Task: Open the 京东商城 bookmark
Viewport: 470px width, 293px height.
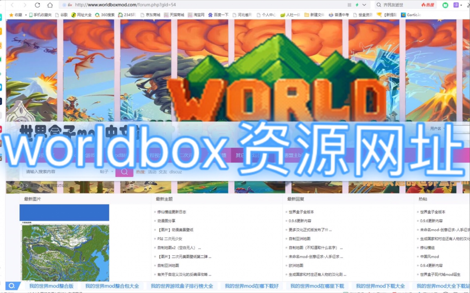Action: pos(150,15)
